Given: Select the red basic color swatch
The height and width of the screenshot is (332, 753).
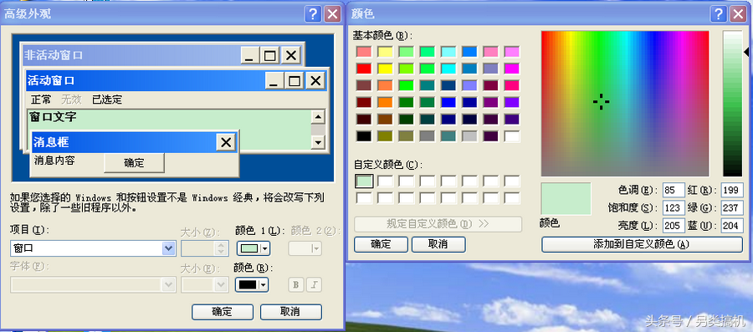Looking at the screenshot, I should (x=364, y=69).
